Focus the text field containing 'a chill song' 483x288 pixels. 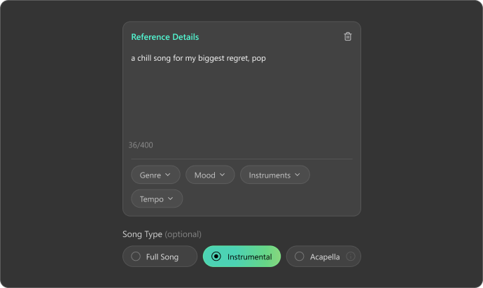pos(241,94)
